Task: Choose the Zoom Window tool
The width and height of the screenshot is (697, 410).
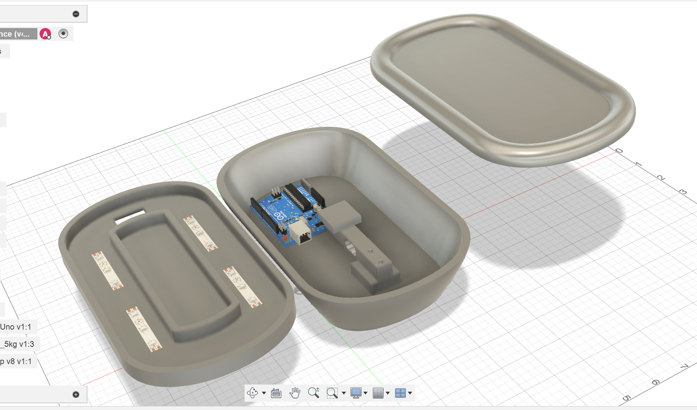Action: tap(332, 393)
